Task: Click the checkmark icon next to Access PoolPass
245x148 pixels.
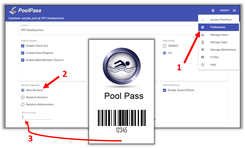Action: coord(203,20)
